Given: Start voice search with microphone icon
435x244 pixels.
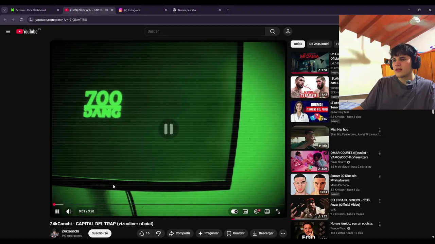Looking at the screenshot, I should [x=288, y=32].
